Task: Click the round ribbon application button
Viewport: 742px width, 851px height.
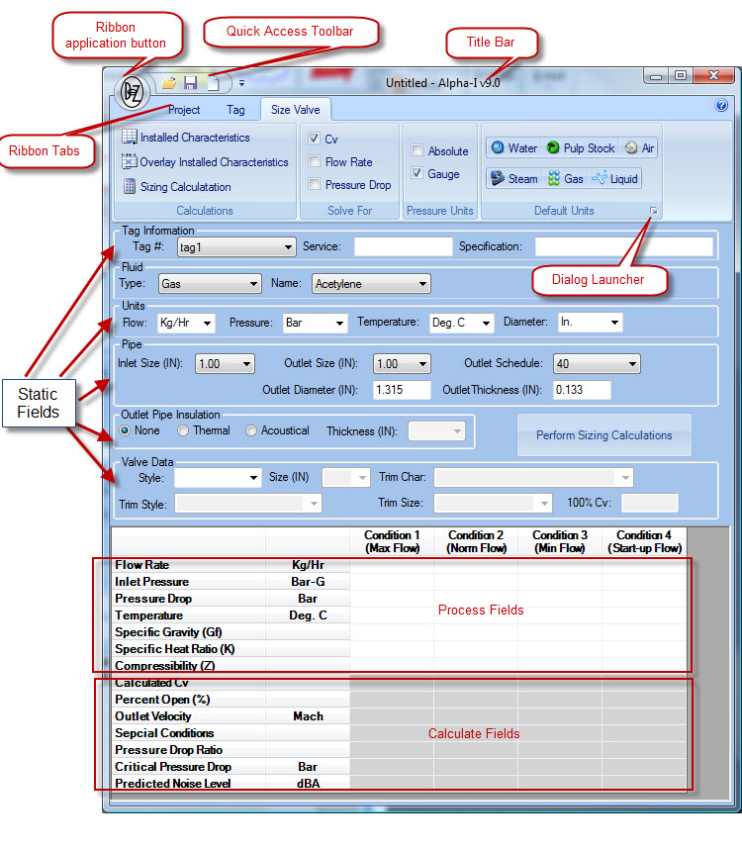Action: tap(132, 92)
